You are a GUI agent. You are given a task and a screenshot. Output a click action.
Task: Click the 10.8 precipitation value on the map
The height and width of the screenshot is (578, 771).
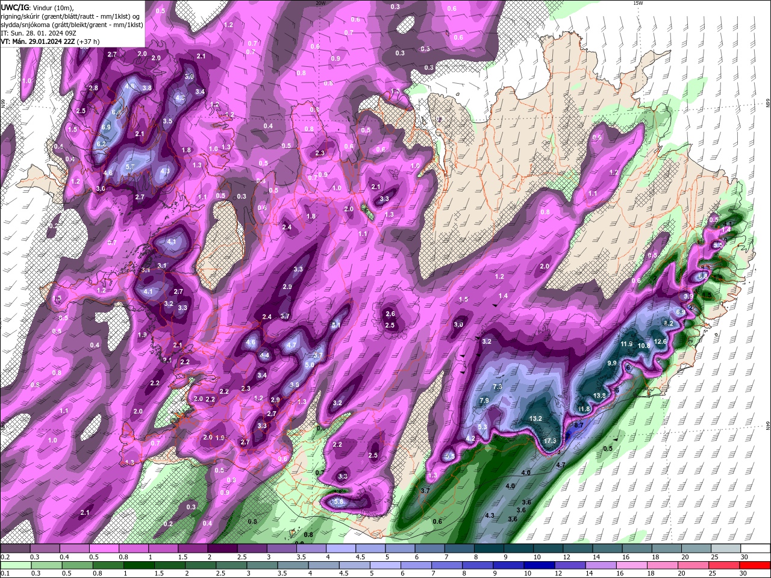644,346
